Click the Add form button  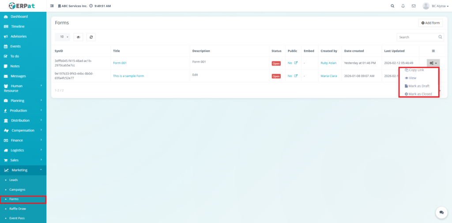point(430,23)
